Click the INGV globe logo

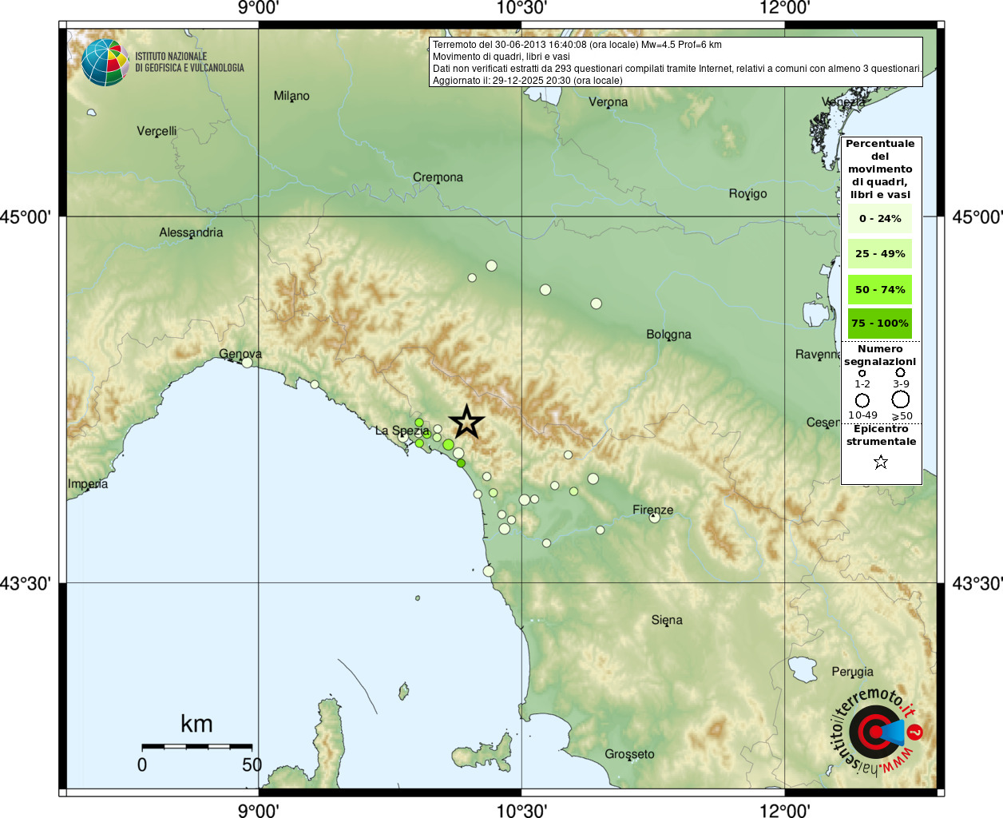click(x=105, y=62)
